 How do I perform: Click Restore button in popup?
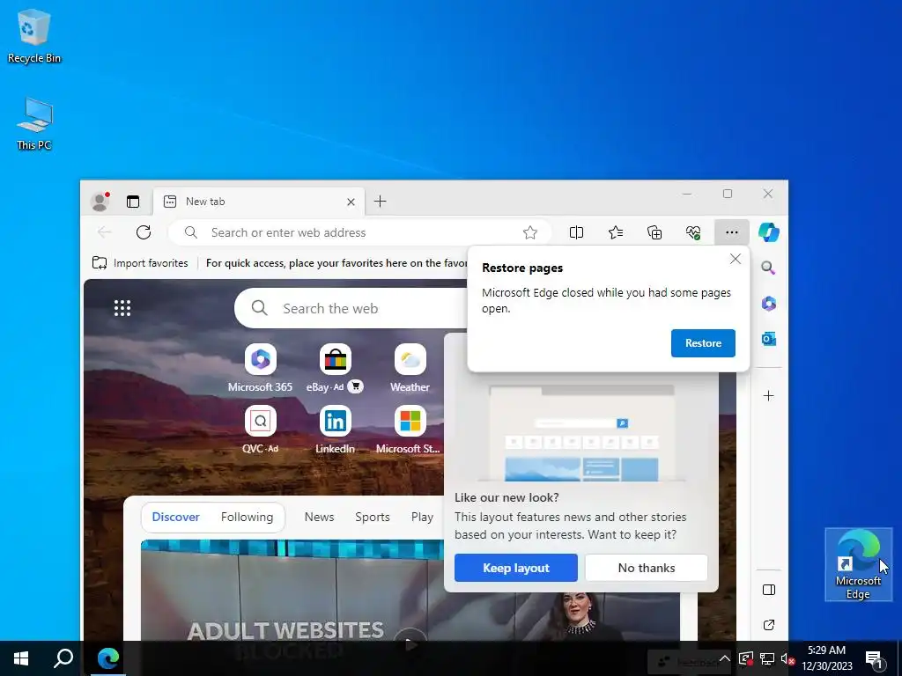pos(703,343)
